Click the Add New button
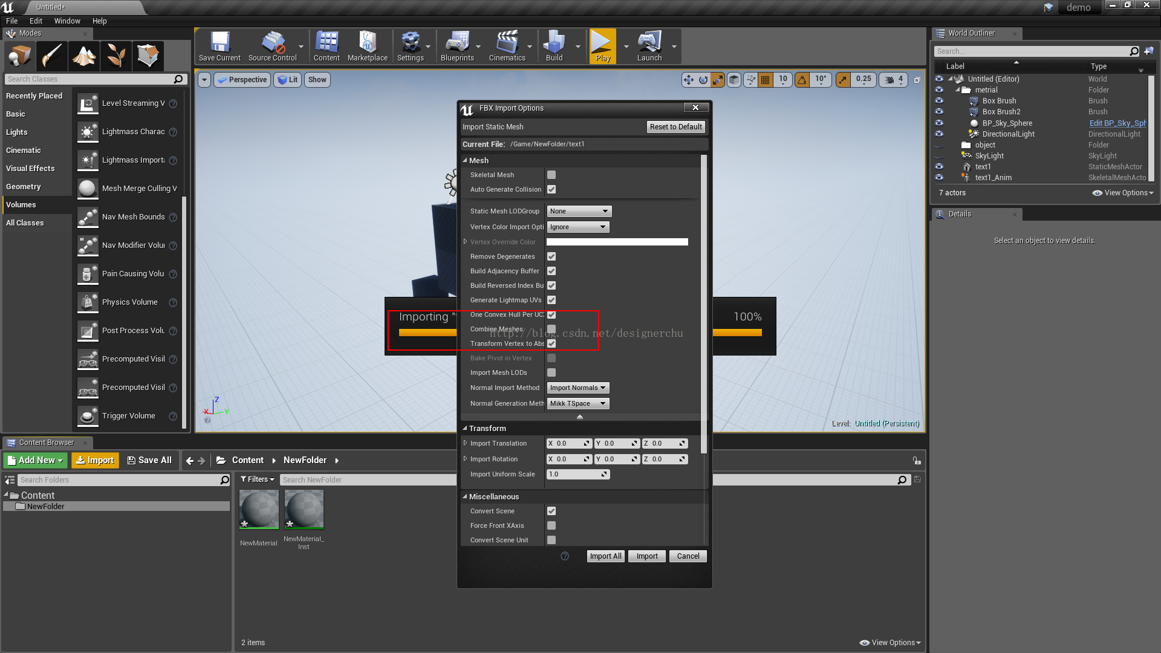Viewport: 1161px width, 653px height. [x=36, y=460]
